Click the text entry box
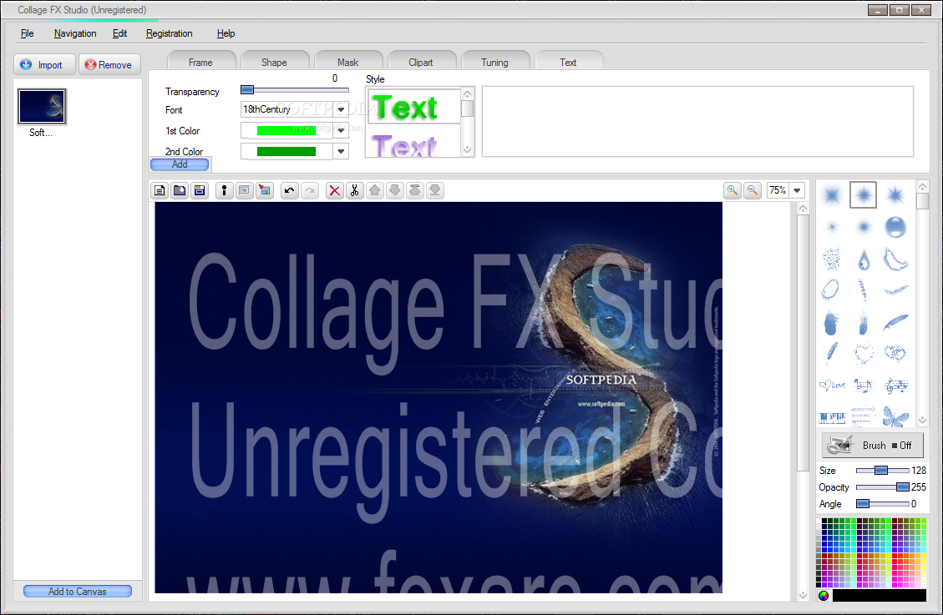The width and height of the screenshot is (943, 615). tap(697, 121)
